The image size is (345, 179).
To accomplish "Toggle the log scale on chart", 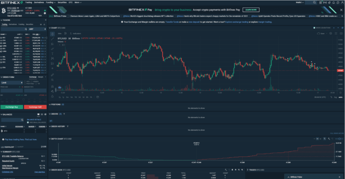I will click(336, 97).
